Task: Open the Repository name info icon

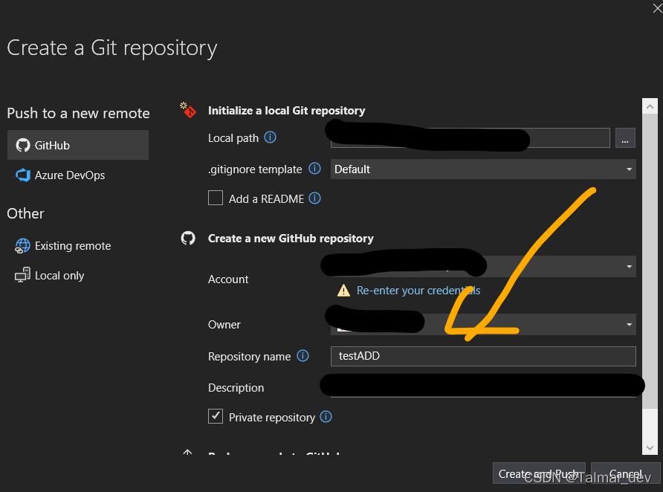Action: 303,356
